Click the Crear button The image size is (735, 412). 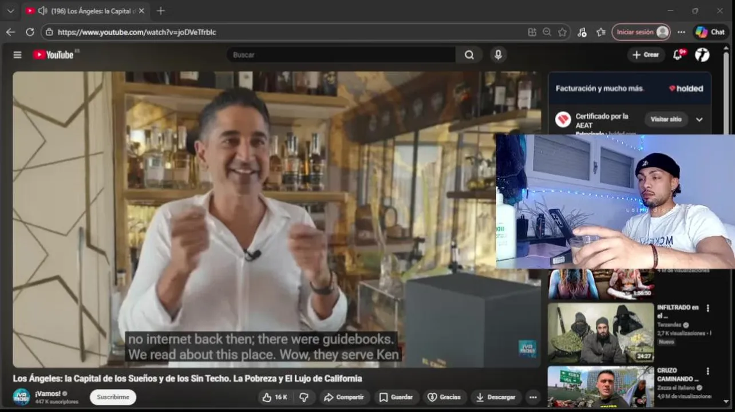[x=646, y=55]
